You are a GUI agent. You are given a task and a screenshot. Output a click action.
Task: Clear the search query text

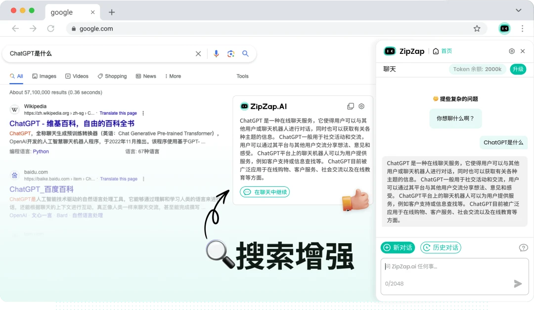(x=198, y=53)
